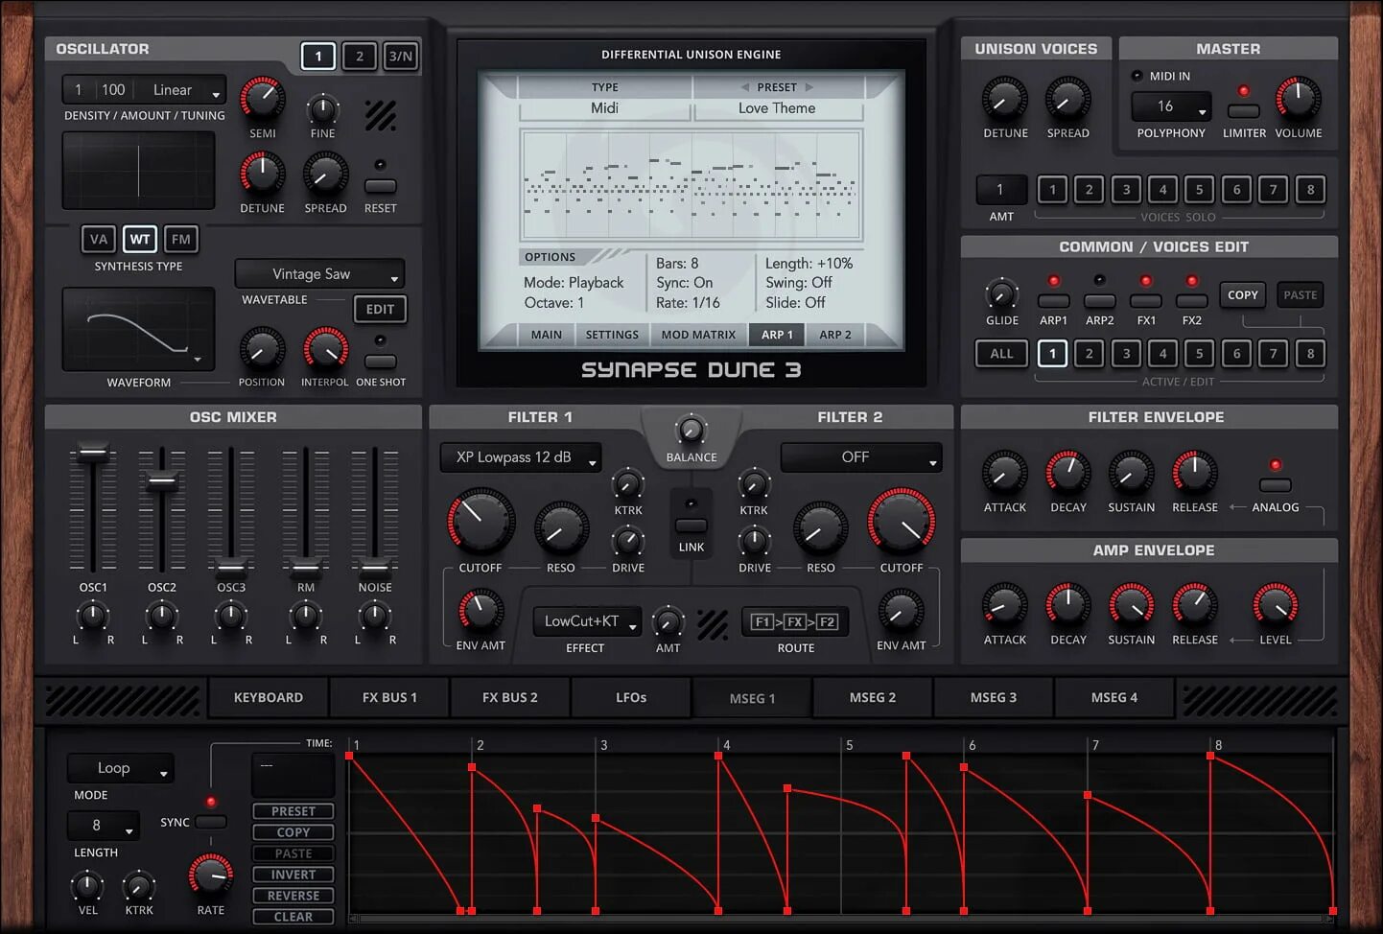Viewport: 1383px width, 934px height.
Task: Toggle the ARP2 switch
Action: (x=1099, y=301)
